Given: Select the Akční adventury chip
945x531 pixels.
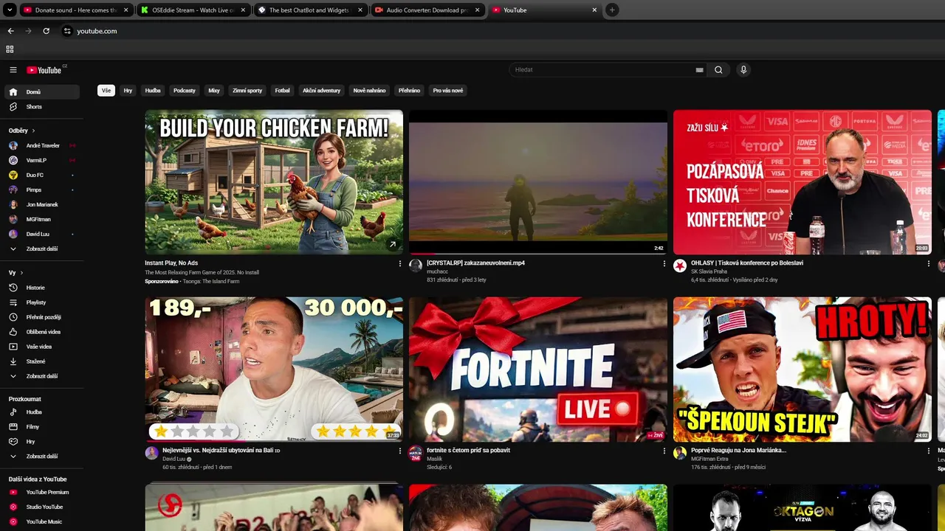Looking at the screenshot, I should click(321, 91).
